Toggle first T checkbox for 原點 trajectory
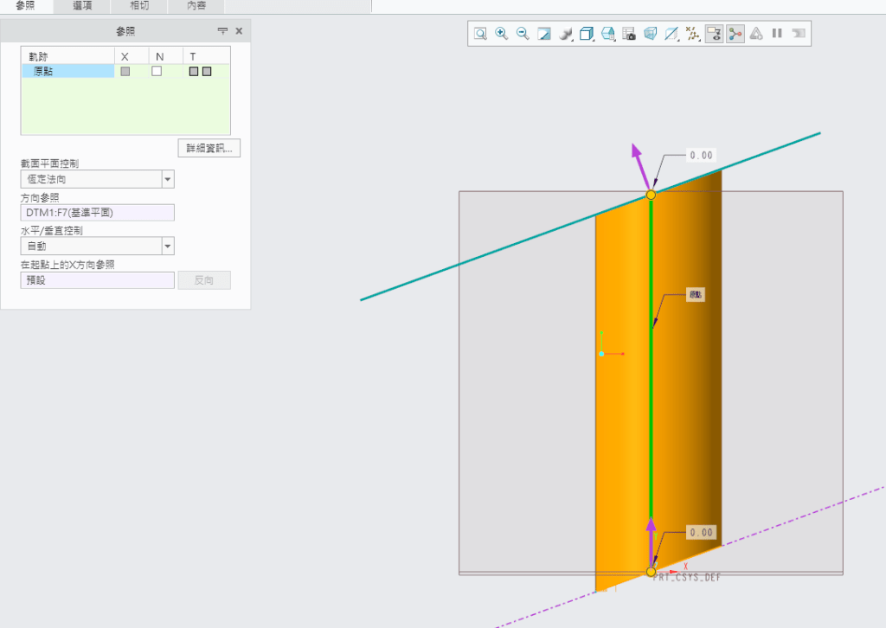This screenshot has height=628, width=886. [194, 72]
